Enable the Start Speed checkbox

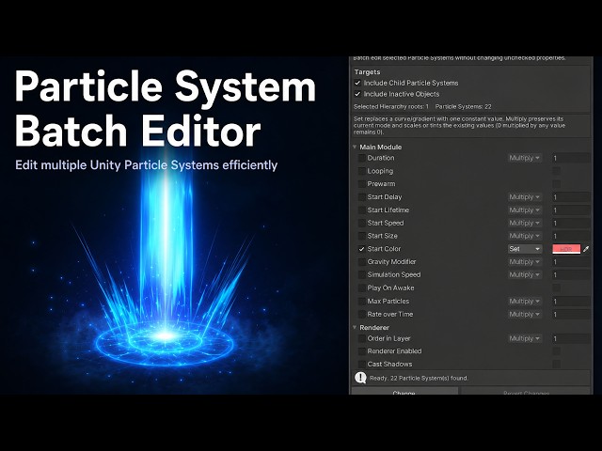(x=361, y=224)
